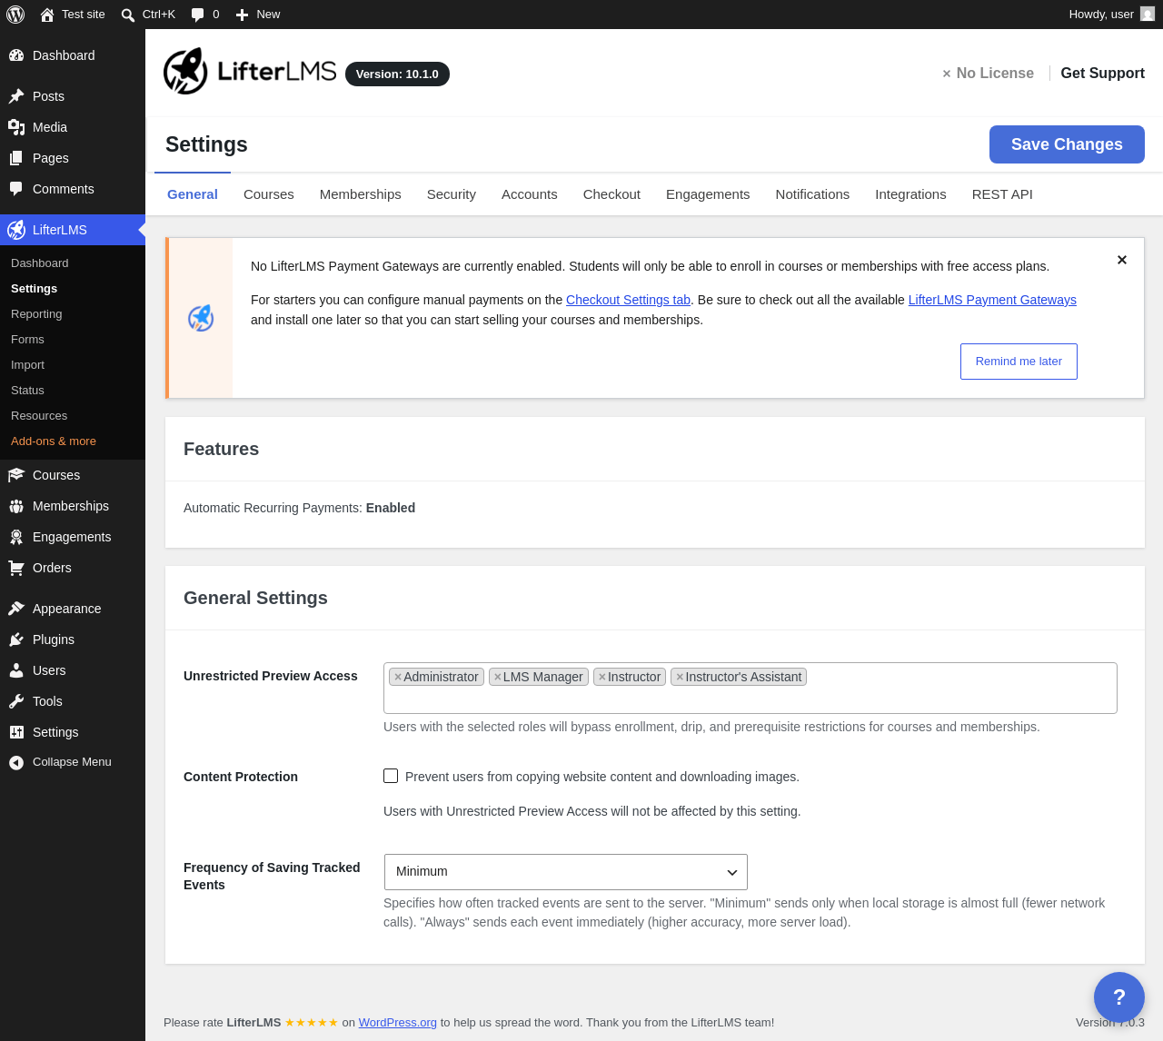Follow the Checkout Settings tab link

629,300
